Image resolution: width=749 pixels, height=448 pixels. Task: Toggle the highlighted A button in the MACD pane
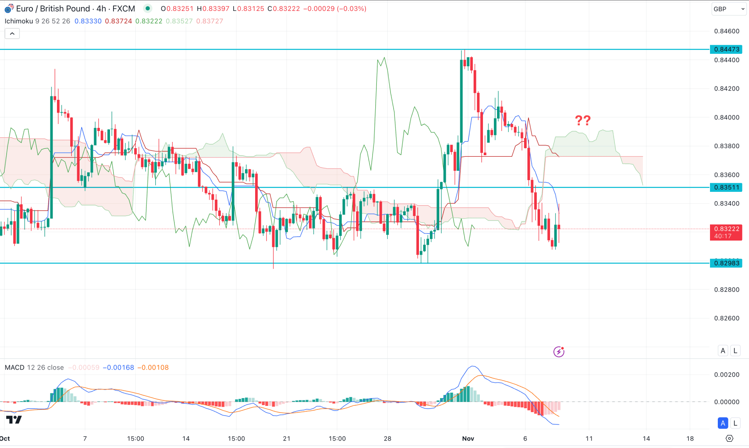coord(723,423)
